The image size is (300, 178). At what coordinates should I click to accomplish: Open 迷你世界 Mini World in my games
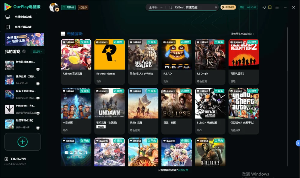[22, 80]
